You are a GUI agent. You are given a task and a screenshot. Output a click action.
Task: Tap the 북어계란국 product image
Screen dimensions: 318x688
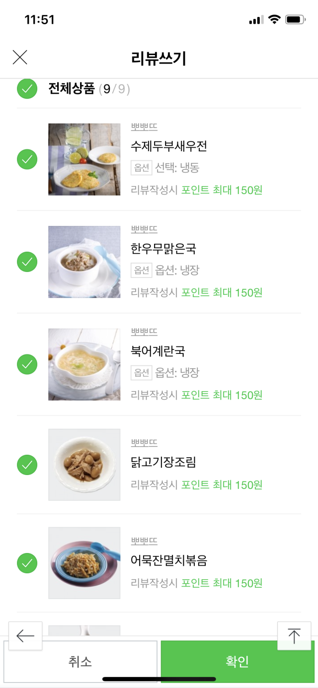(84, 364)
